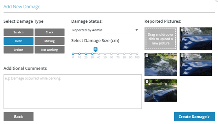Set damage size to 70 cm
Viewport: 218px width, 124px height.
coord(118,54)
